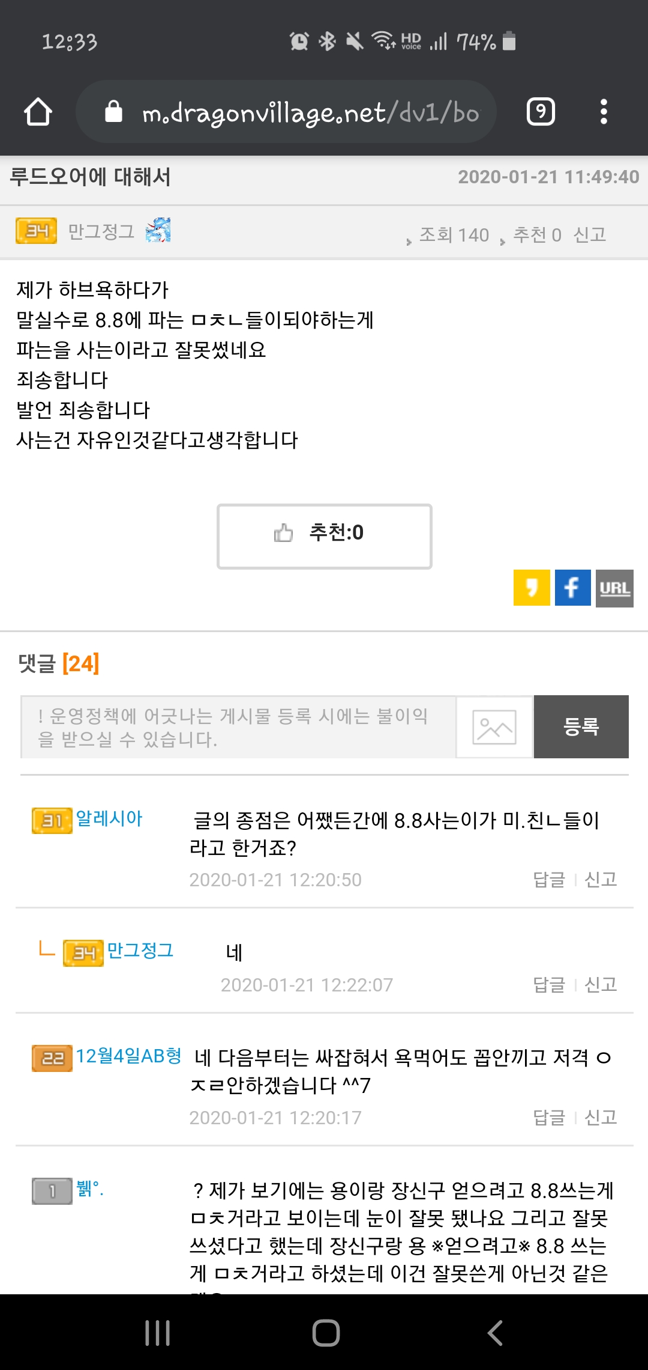
Task: Open the browser tab switcher showing 9
Action: [x=541, y=112]
